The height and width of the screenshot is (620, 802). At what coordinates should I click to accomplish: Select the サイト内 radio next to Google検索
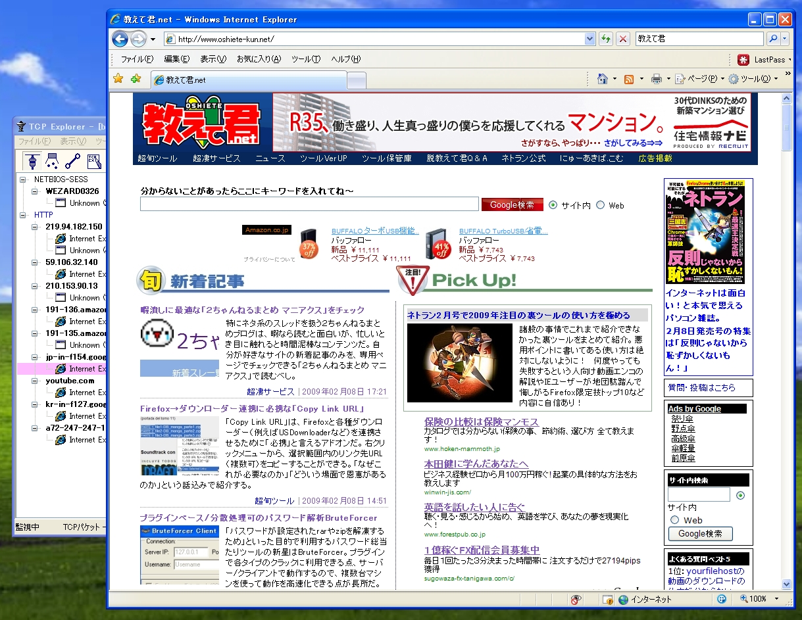(x=553, y=205)
